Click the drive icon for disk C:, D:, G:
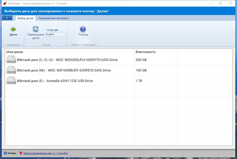This screenshot has height=159, width=237. [11, 59]
